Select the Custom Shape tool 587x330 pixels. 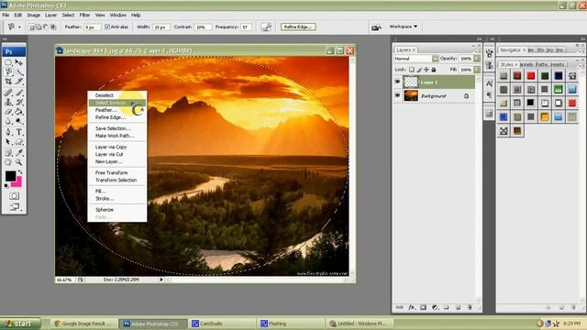(18, 142)
